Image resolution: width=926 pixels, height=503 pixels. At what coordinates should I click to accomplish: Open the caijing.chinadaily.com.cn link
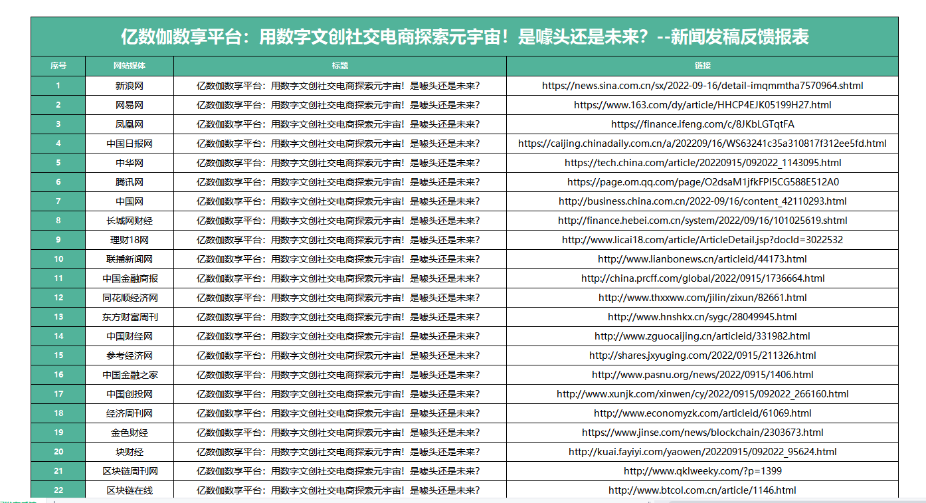click(x=702, y=144)
